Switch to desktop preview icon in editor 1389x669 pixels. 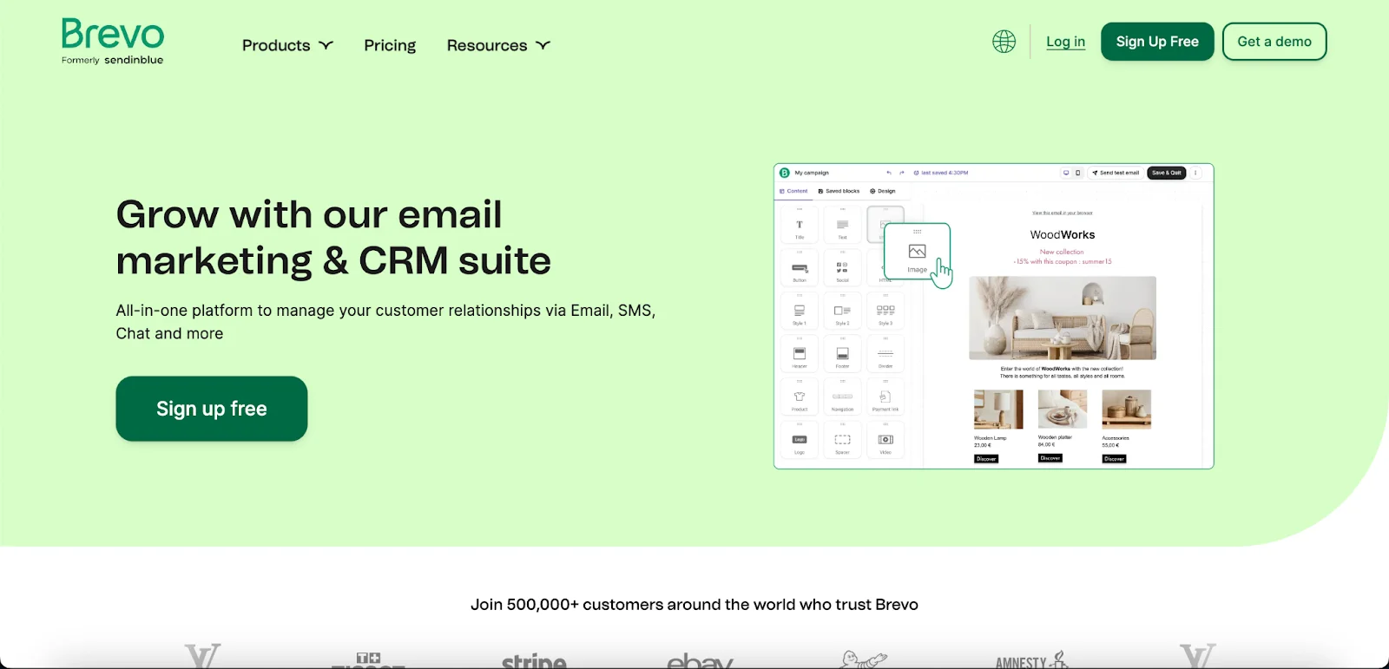[1066, 173]
